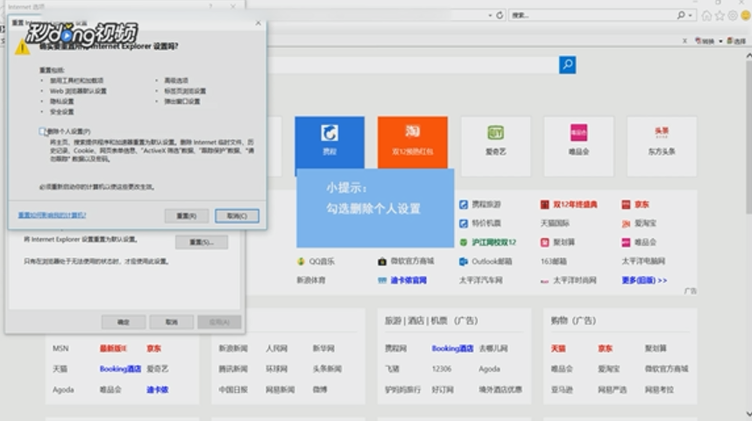
Task: Click the 转换 toolbar item
Action: [705, 41]
